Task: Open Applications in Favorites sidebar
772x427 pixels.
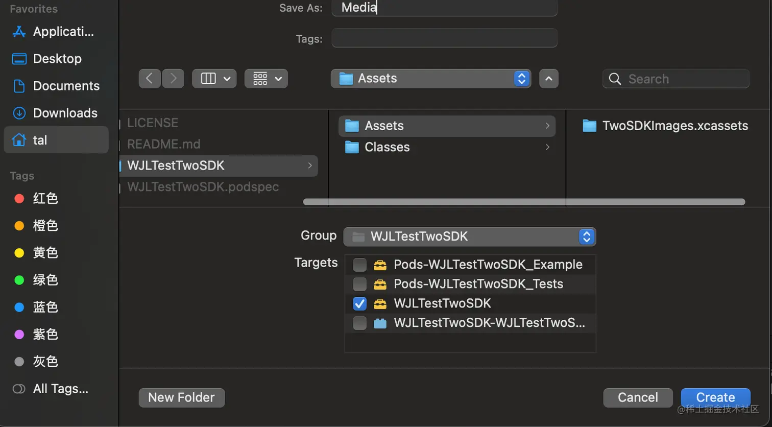Action: click(56, 32)
